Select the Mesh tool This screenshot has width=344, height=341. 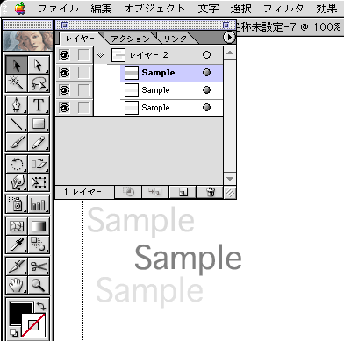[x=17, y=226]
